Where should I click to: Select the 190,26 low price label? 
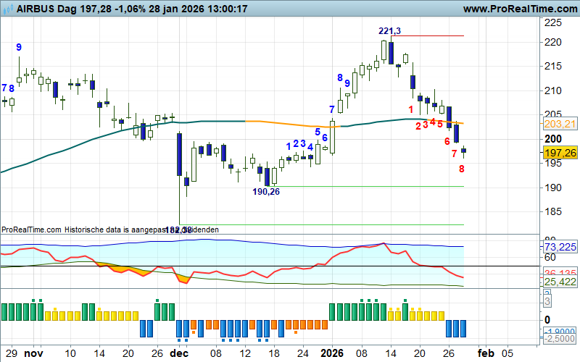click(266, 192)
